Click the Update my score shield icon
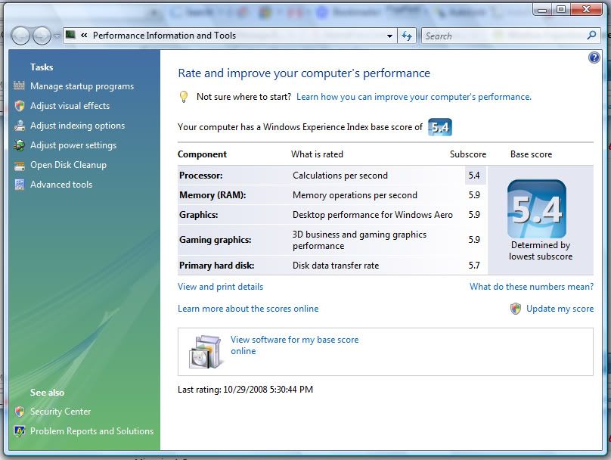Screen dimensions: 611x460 tap(516, 309)
